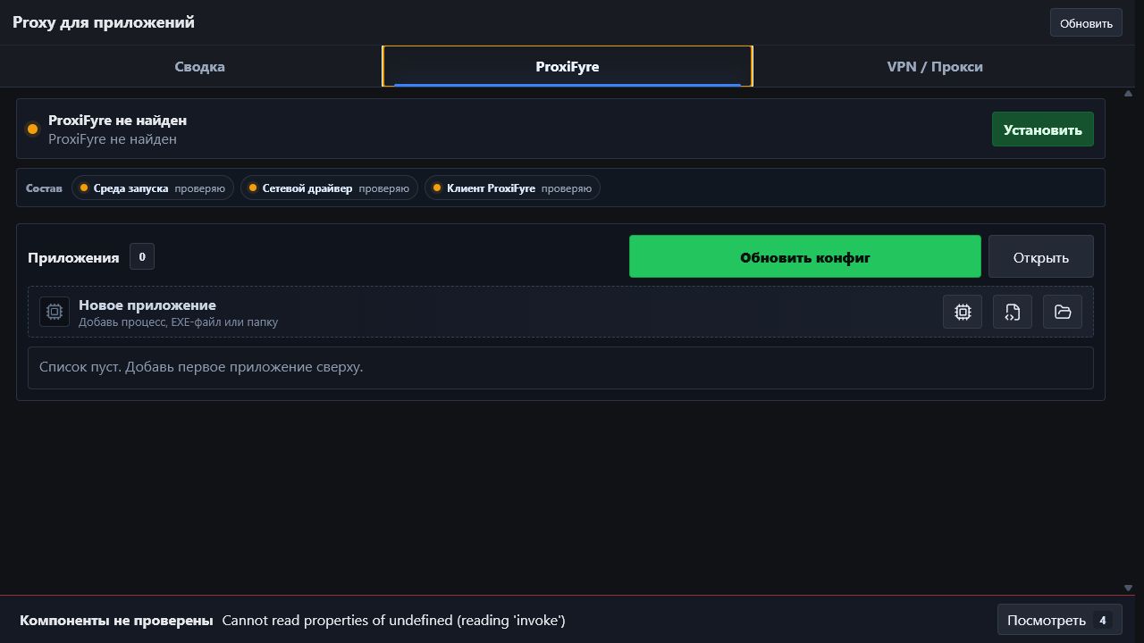Open the VPN / Прокси tab
Image resolution: width=1144 pixels, height=643 pixels.
coord(935,66)
